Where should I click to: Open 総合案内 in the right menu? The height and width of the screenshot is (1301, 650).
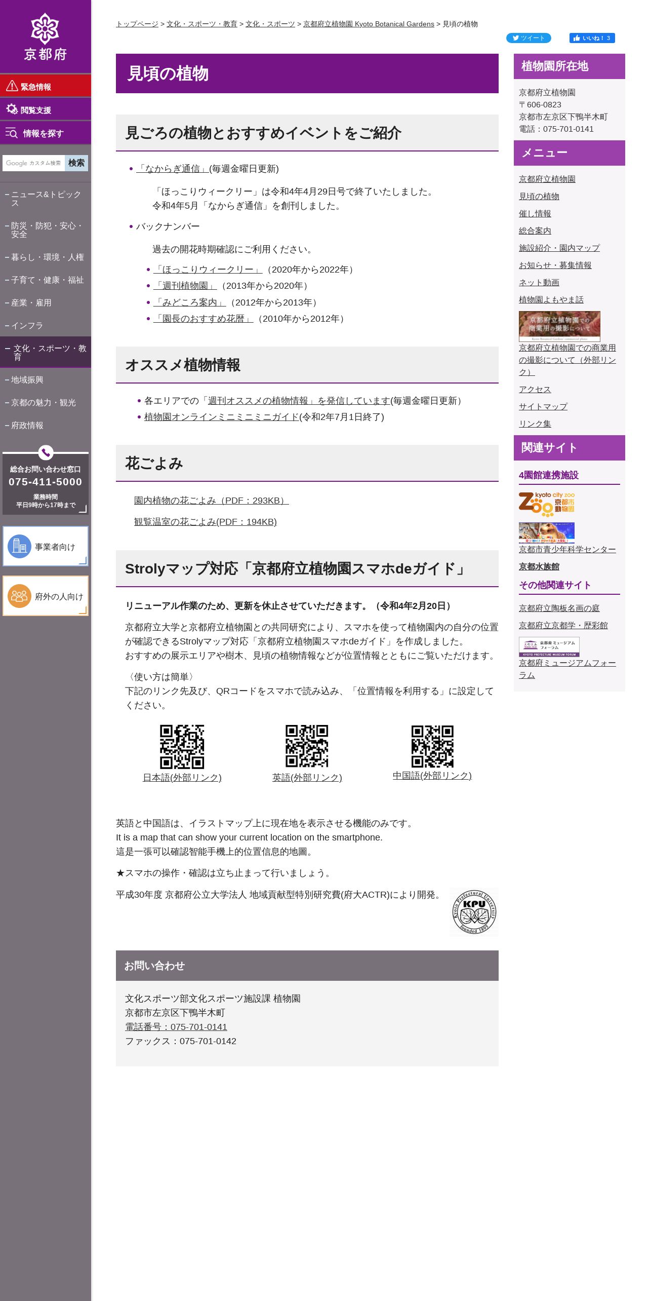click(535, 231)
